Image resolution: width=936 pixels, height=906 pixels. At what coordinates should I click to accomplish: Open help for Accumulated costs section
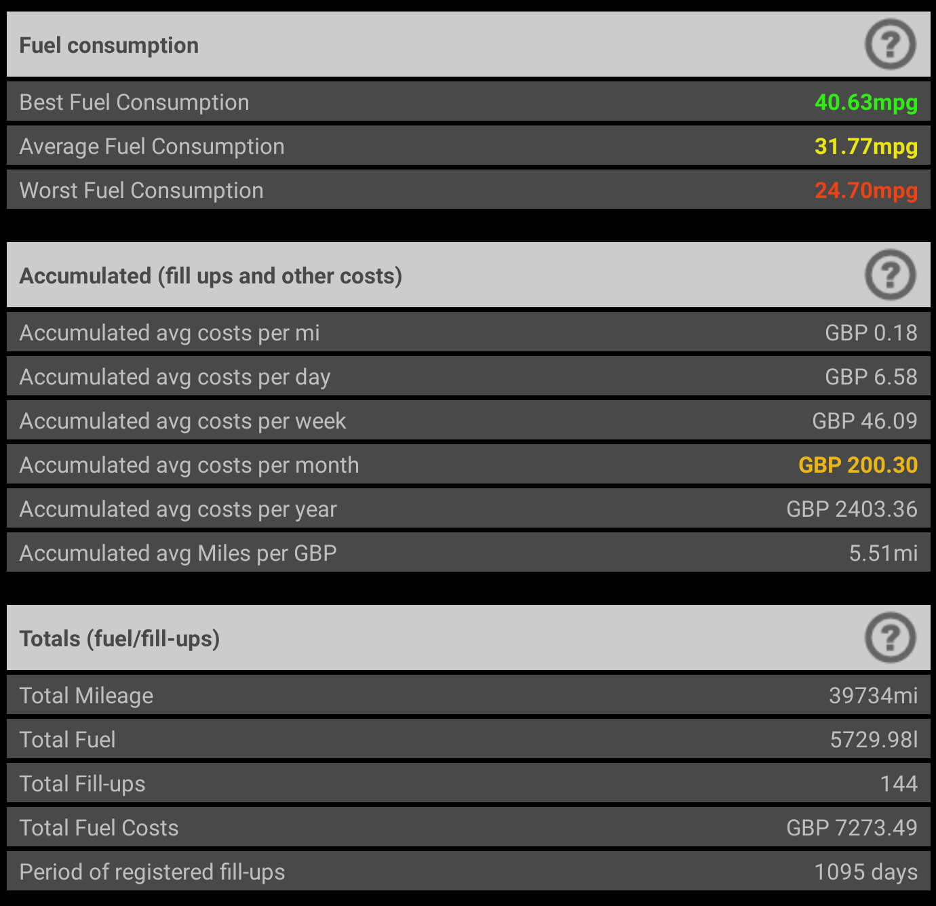click(890, 275)
